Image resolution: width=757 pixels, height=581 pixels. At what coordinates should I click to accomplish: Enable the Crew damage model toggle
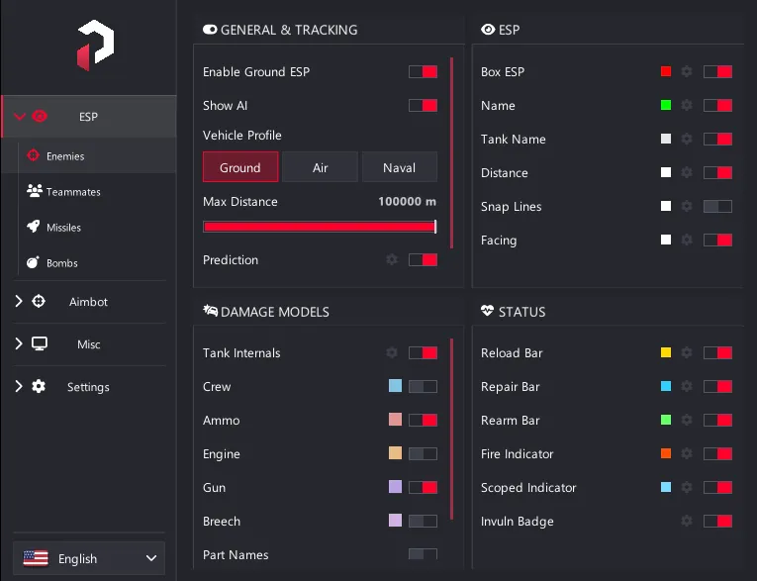click(423, 386)
